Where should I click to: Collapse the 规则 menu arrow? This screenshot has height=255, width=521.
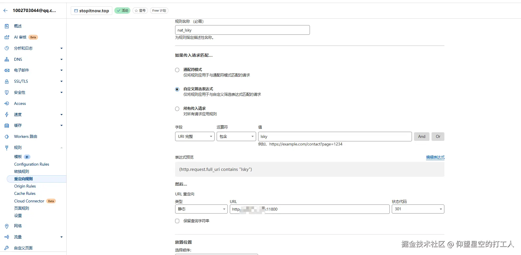pyautogui.click(x=61, y=148)
